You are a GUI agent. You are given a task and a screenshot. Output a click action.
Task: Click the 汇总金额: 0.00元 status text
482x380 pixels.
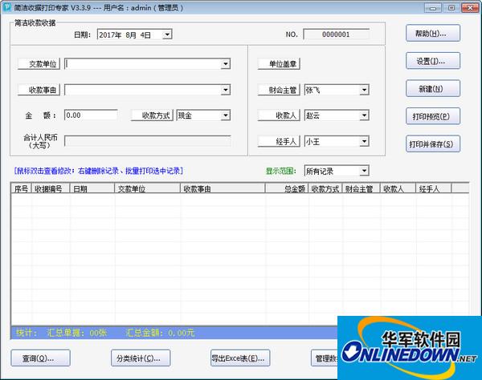tap(160, 333)
